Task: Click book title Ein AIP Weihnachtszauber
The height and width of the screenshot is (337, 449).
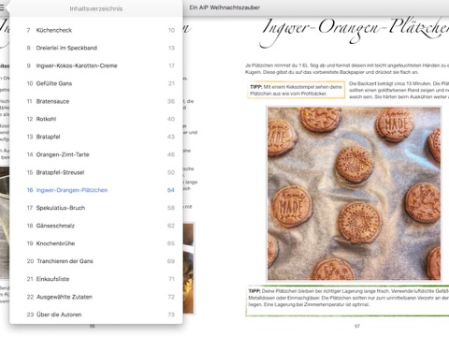Action: (x=224, y=7)
